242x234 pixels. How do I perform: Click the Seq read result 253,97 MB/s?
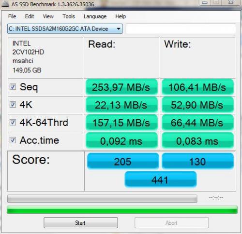[121, 87]
